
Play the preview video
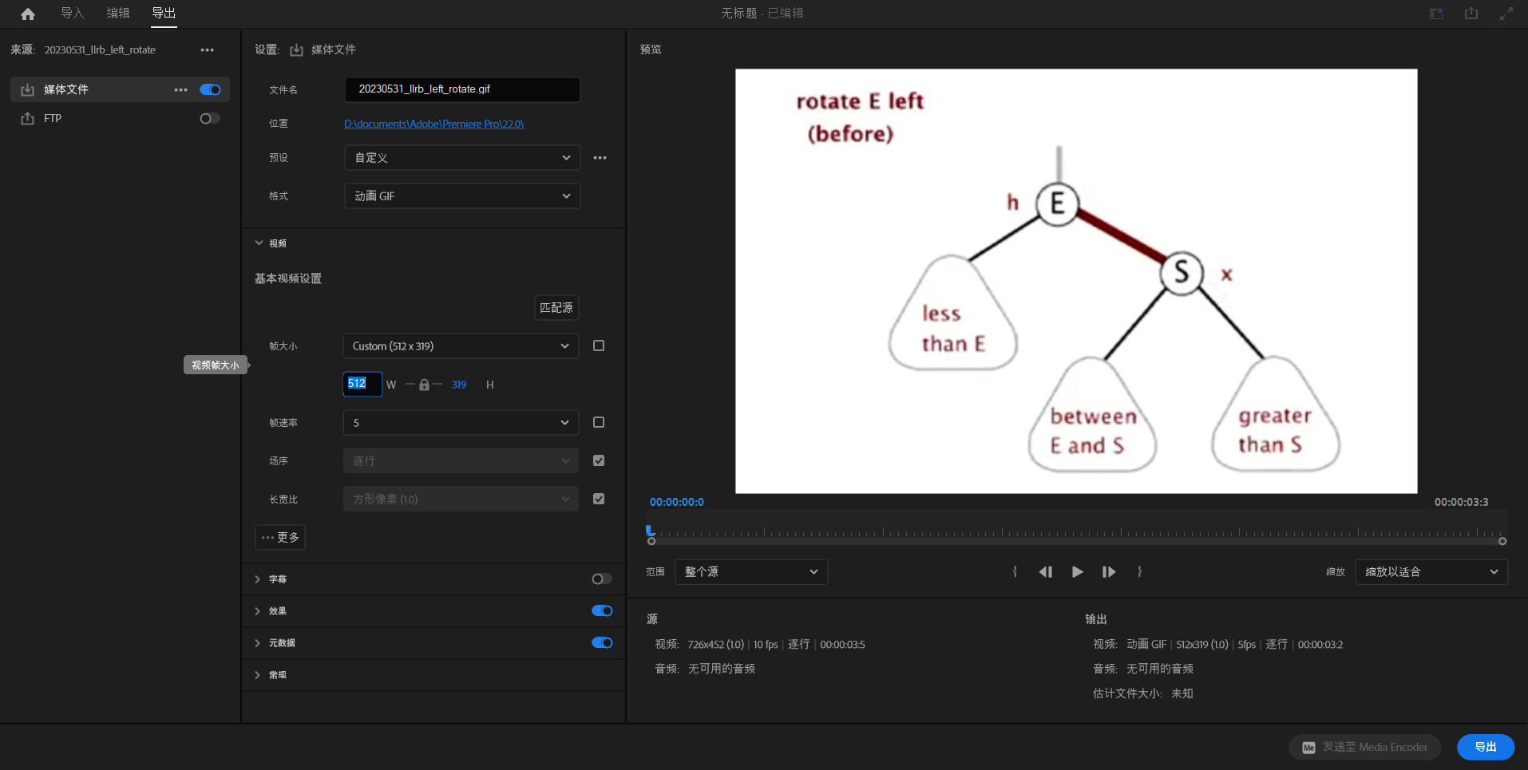click(x=1077, y=571)
